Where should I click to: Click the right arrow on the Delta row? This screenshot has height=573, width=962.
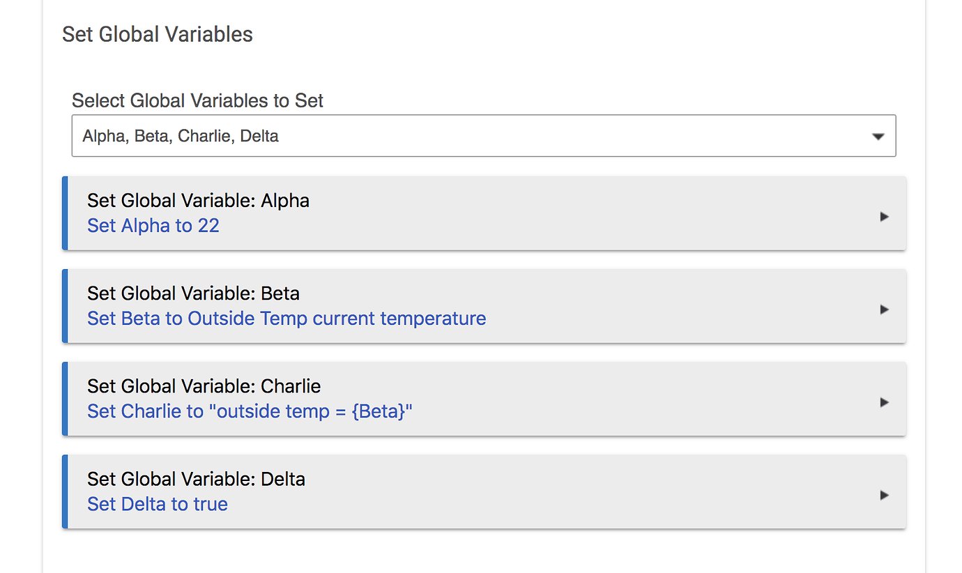pyautogui.click(x=884, y=495)
